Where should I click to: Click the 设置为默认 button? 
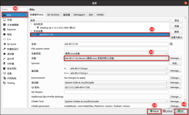click(x=177, y=37)
